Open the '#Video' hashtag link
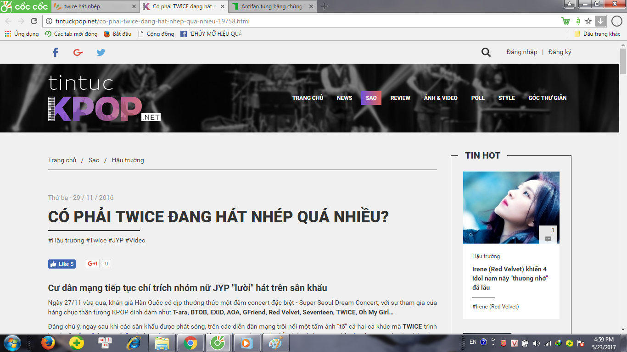Screen dimensions: 627x352 click(x=135, y=240)
